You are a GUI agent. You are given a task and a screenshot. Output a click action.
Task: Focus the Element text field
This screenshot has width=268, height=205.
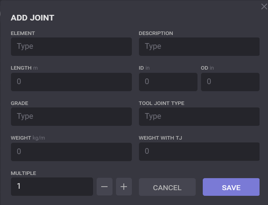tap(71, 47)
